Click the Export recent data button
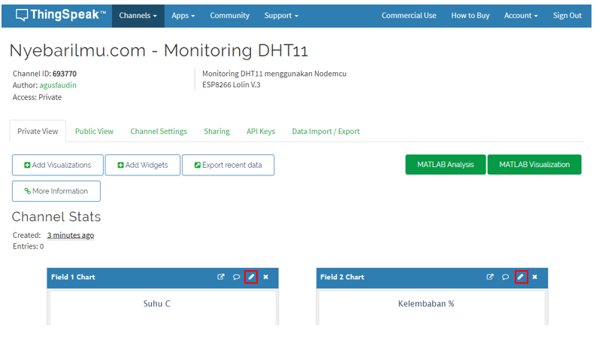 228,165
